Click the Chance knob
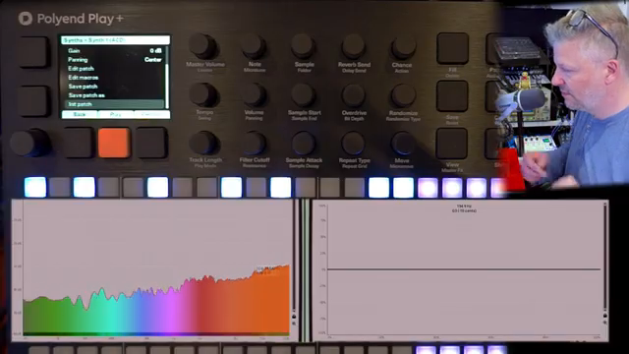Image resolution: width=629 pixels, height=354 pixels. (403, 47)
